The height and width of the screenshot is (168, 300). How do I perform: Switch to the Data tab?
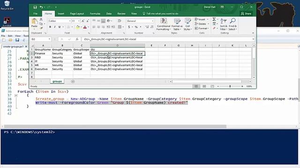pyautogui.click(x=109, y=14)
